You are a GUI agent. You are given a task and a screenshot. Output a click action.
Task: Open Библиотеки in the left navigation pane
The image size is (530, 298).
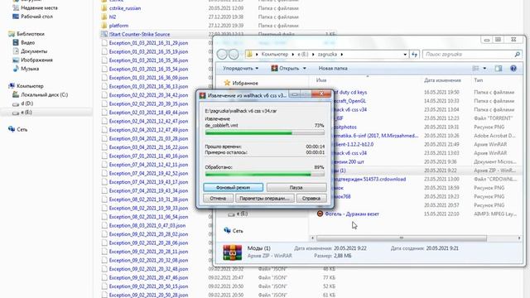[x=31, y=34]
